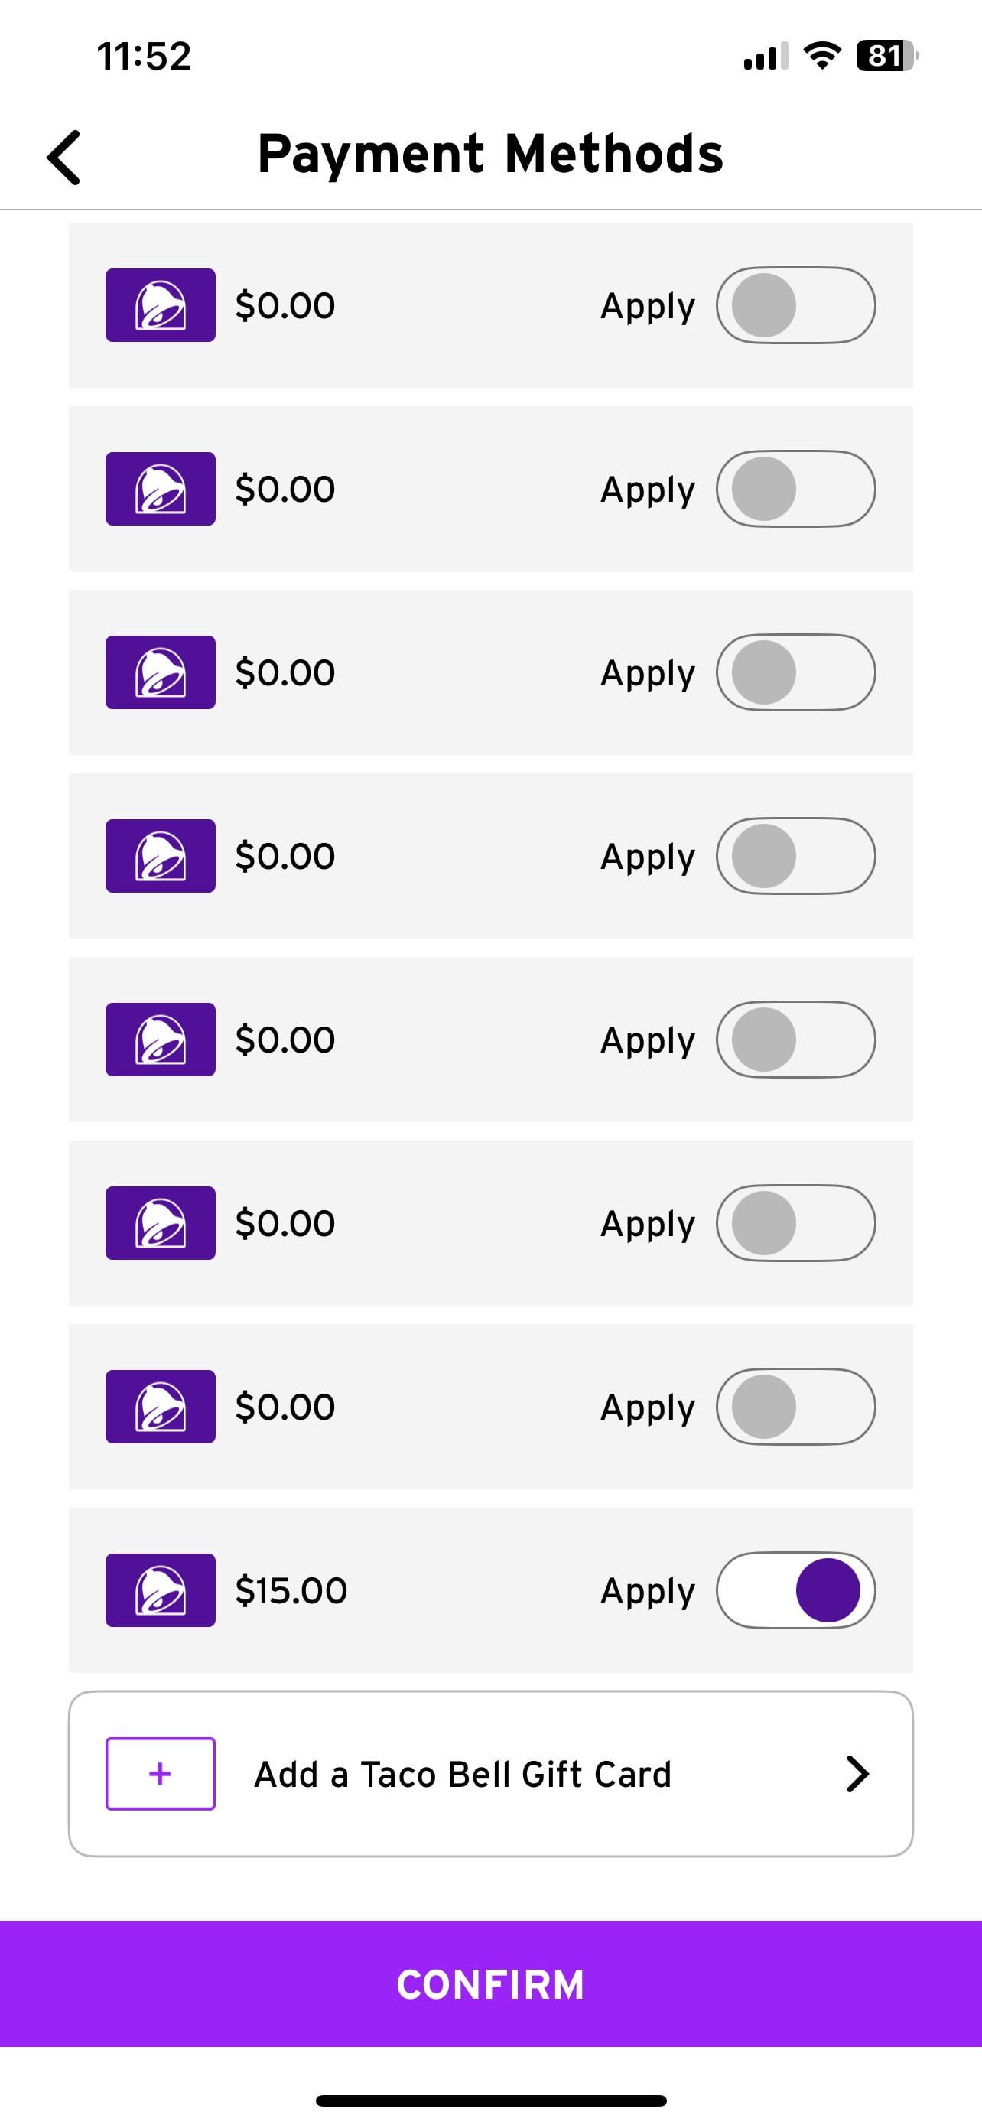Turn off the $15.00 gift card Apply toggle
The width and height of the screenshot is (982, 2125).
click(x=795, y=1590)
